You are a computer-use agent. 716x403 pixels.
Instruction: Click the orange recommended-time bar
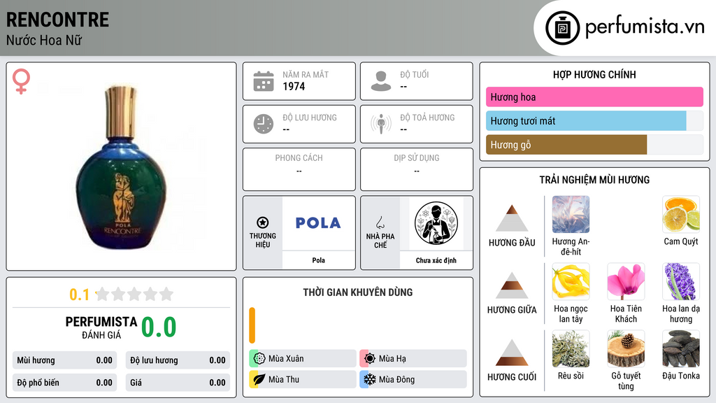(252, 325)
